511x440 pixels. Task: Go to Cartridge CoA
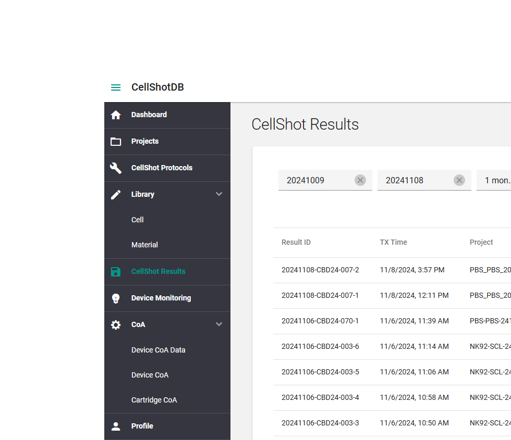154,400
